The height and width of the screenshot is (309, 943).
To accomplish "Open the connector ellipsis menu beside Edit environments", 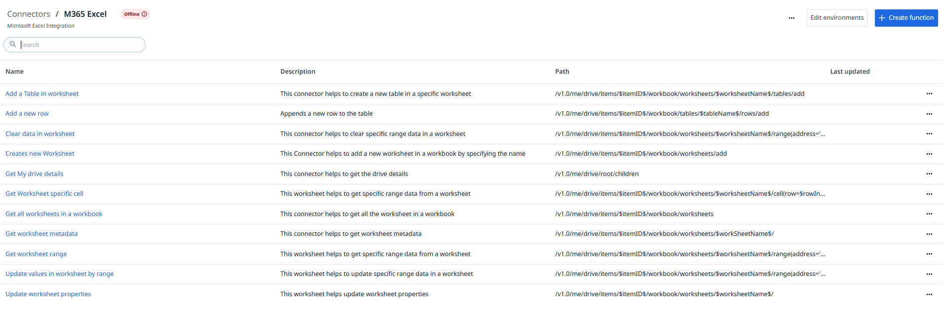I will pyautogui.click(x=791, y=18).
